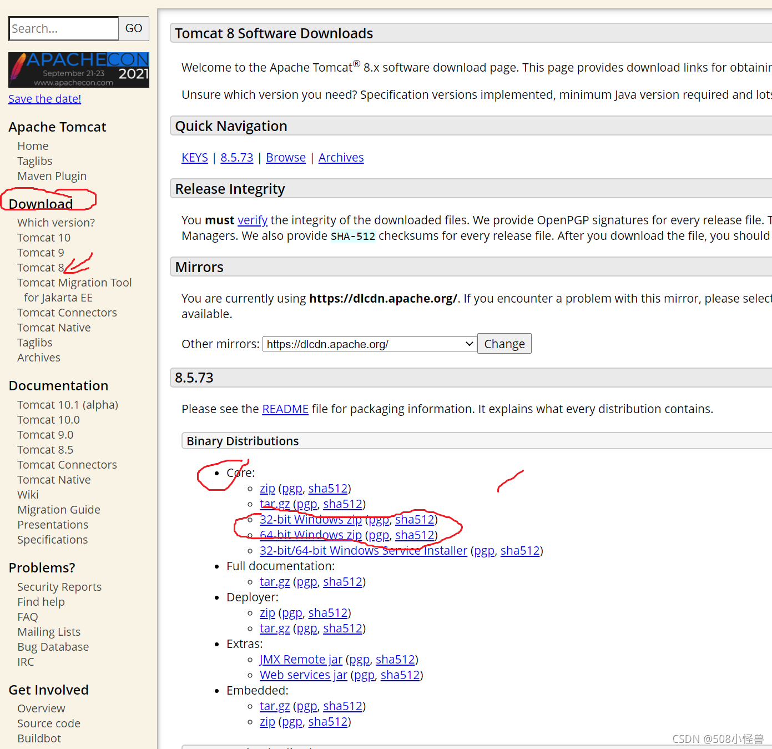The width and height of the screenshot is (772, 749).
Task: Download Full documentation tar.gz
Action: pyautogui.click(x=275, y=582)
